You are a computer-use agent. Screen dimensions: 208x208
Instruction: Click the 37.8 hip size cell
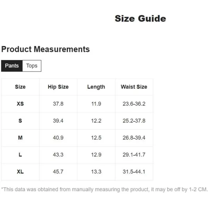(x=58, y=104)
